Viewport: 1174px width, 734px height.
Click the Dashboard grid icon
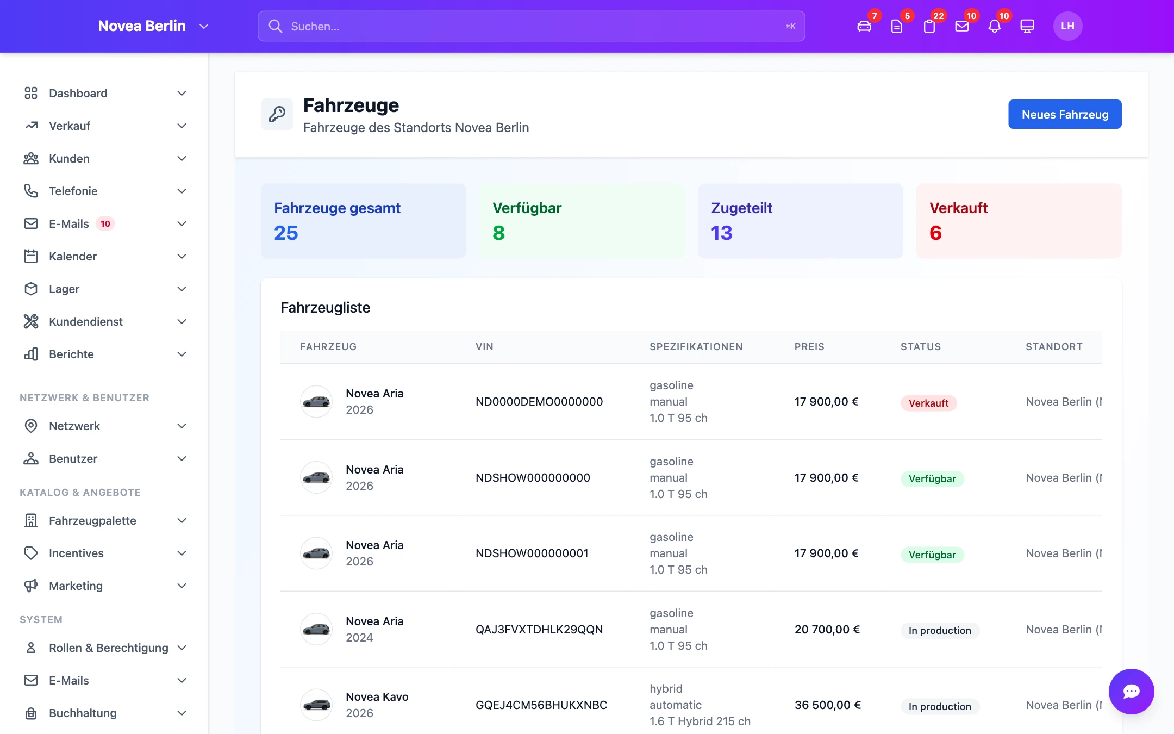pyautogui.click(x=31, y=93)
